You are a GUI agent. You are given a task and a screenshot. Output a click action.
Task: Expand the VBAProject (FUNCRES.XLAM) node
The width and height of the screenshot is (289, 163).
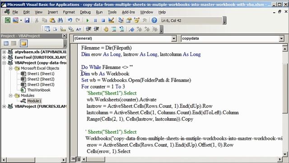(x=4, y=106)
